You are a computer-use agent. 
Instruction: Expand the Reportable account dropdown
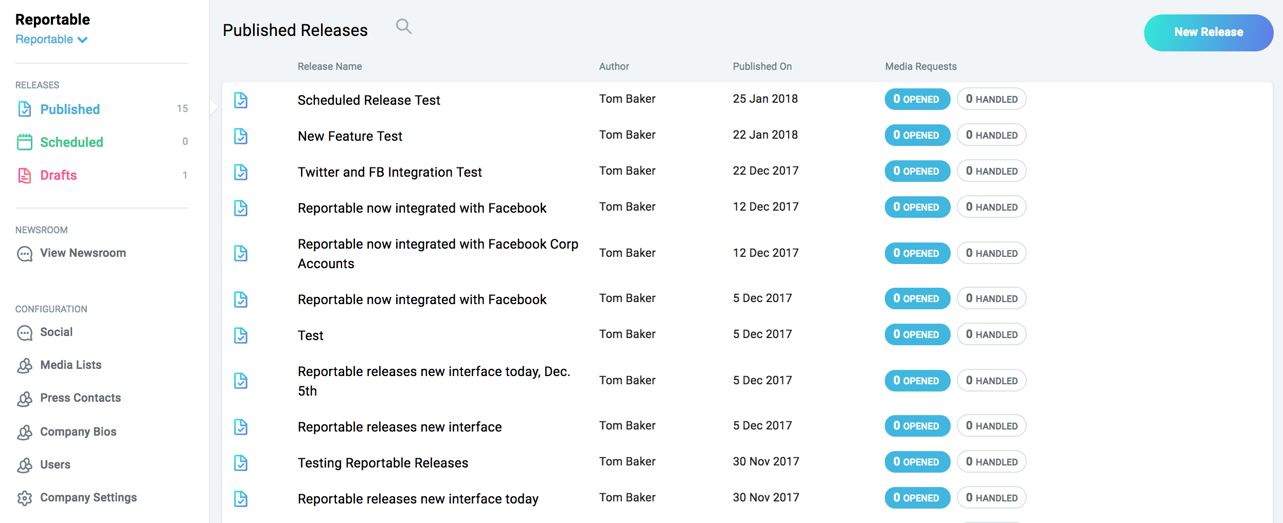[x=51, y=40]
